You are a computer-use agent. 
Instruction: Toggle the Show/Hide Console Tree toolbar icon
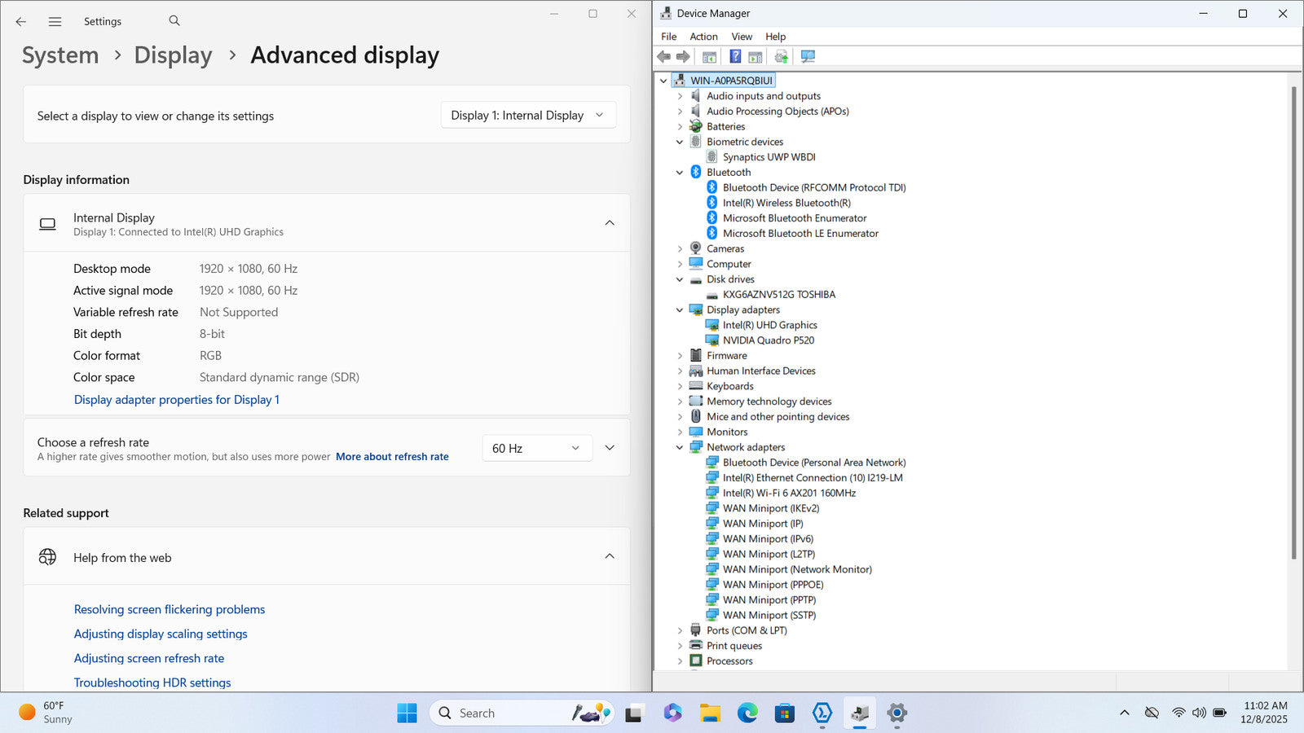click(709, 56)
